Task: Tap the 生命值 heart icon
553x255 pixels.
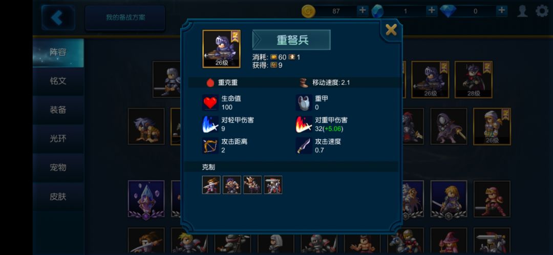Action: pos(210,102)
